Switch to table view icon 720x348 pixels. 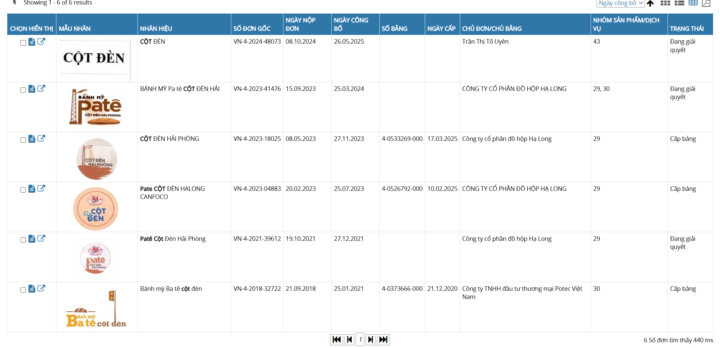click(693, 3)
